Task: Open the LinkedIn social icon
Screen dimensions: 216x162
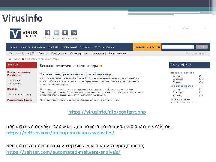Action: pyautogui.click(x=74, y=33)
